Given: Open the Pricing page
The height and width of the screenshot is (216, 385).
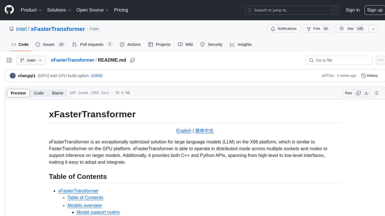Looking at the screenshot, I should pyautogui.click(x=121, y=10).
